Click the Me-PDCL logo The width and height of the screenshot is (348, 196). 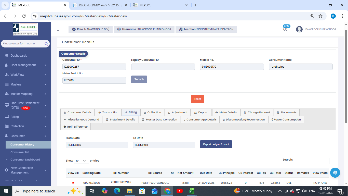(25, 29)
